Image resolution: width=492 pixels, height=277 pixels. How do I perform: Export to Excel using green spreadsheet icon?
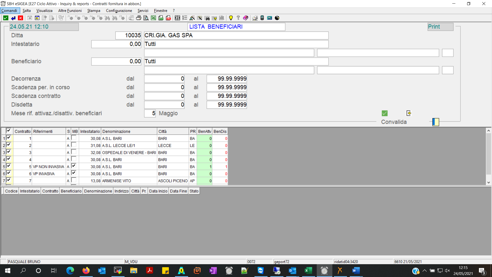[153, 18]
